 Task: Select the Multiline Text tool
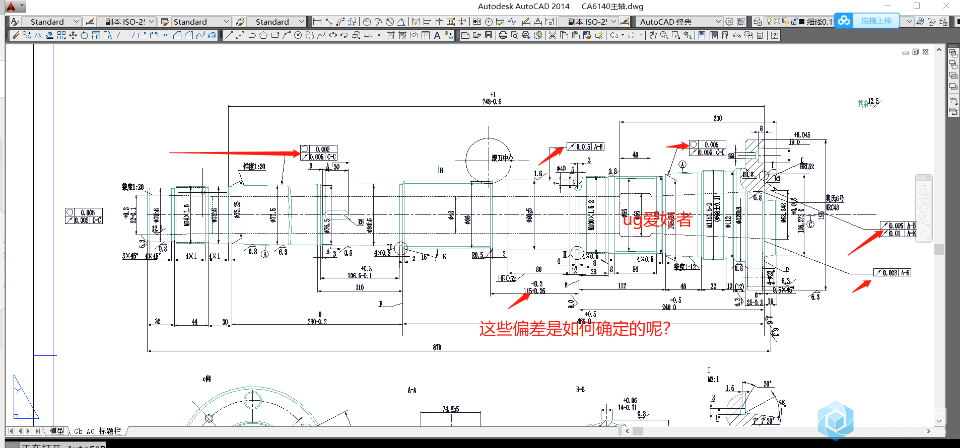coord(437,35)
